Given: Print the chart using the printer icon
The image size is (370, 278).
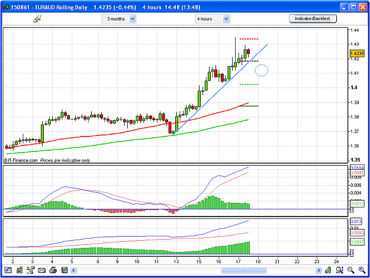Looking at the screenshot, I should click(53, 270).
